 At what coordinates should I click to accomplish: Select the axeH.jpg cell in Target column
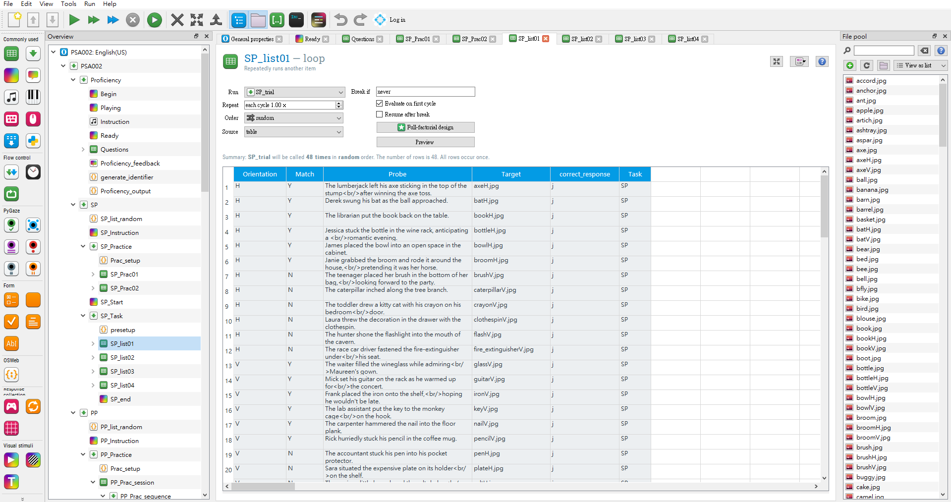click(511, 189)
